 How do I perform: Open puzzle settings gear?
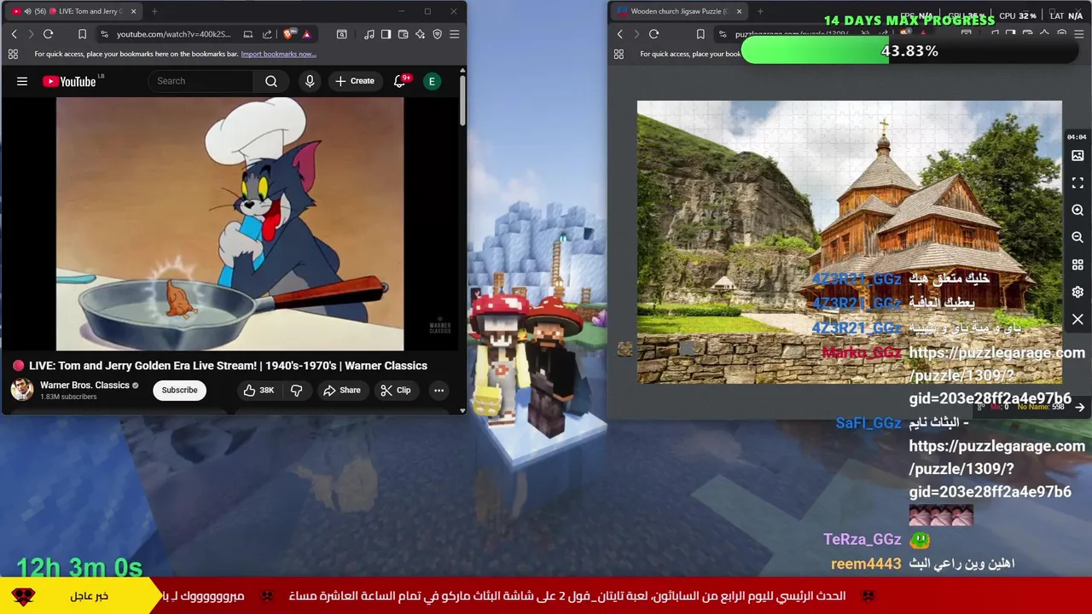tap(1077, 293)
